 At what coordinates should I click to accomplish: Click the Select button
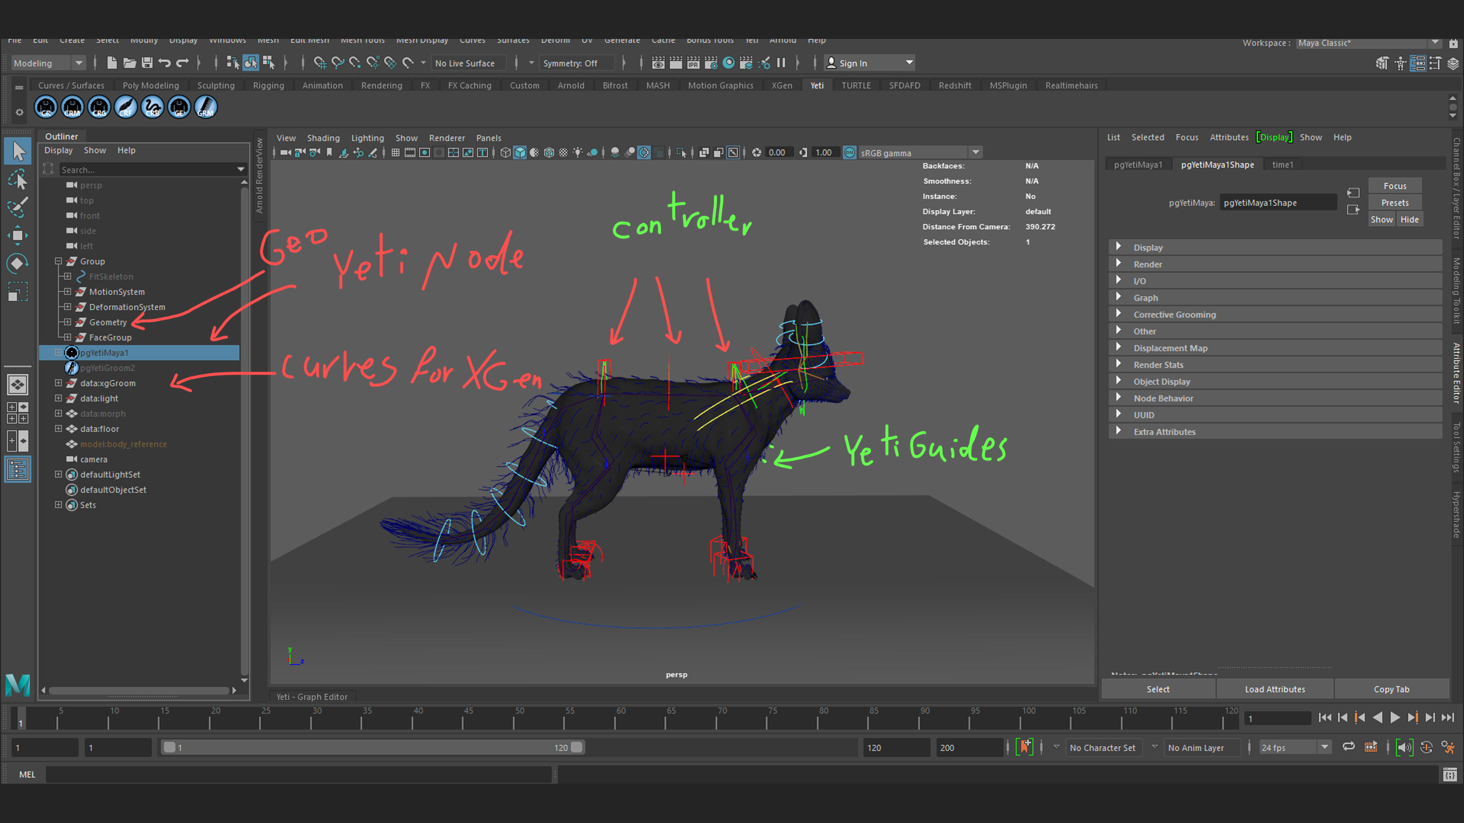click(x=1158, y=689)
